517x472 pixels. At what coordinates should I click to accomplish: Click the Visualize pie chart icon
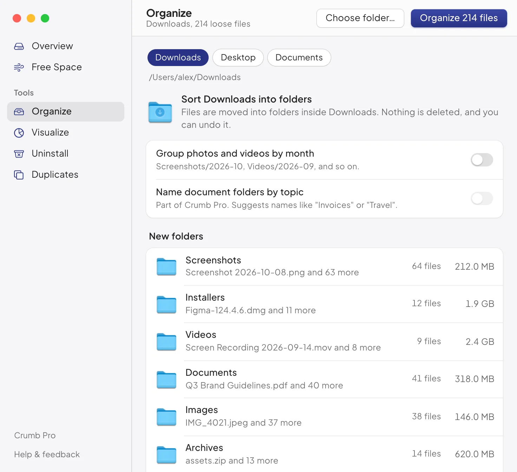[19, 133]
